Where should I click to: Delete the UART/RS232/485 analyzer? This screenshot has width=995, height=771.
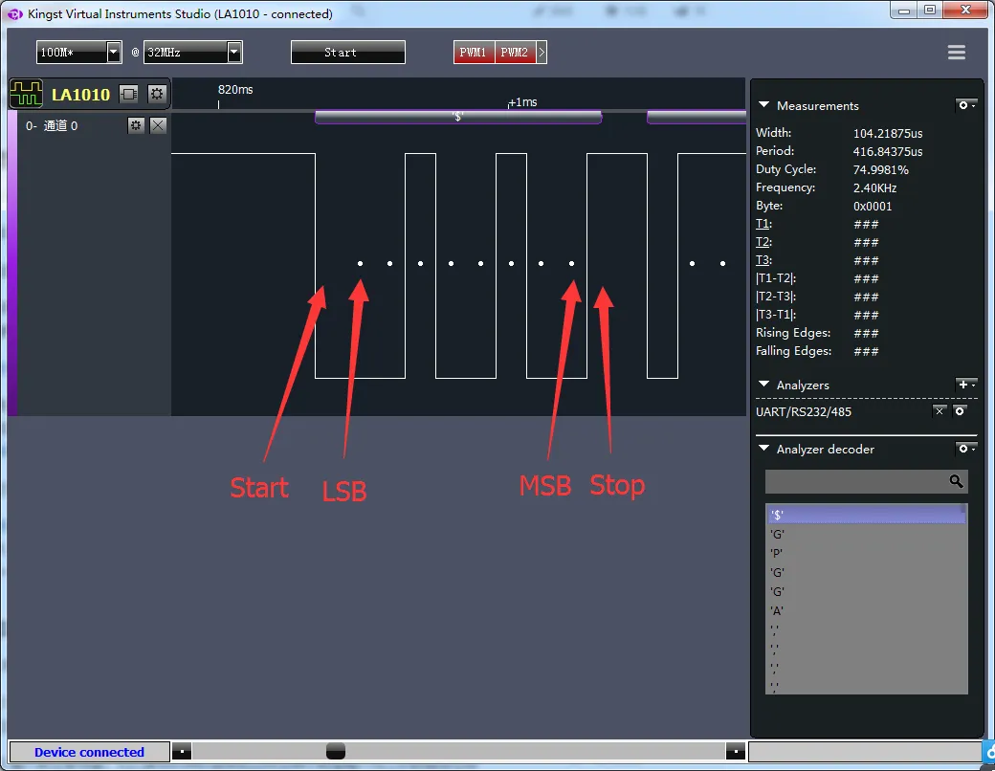[940, 410]
